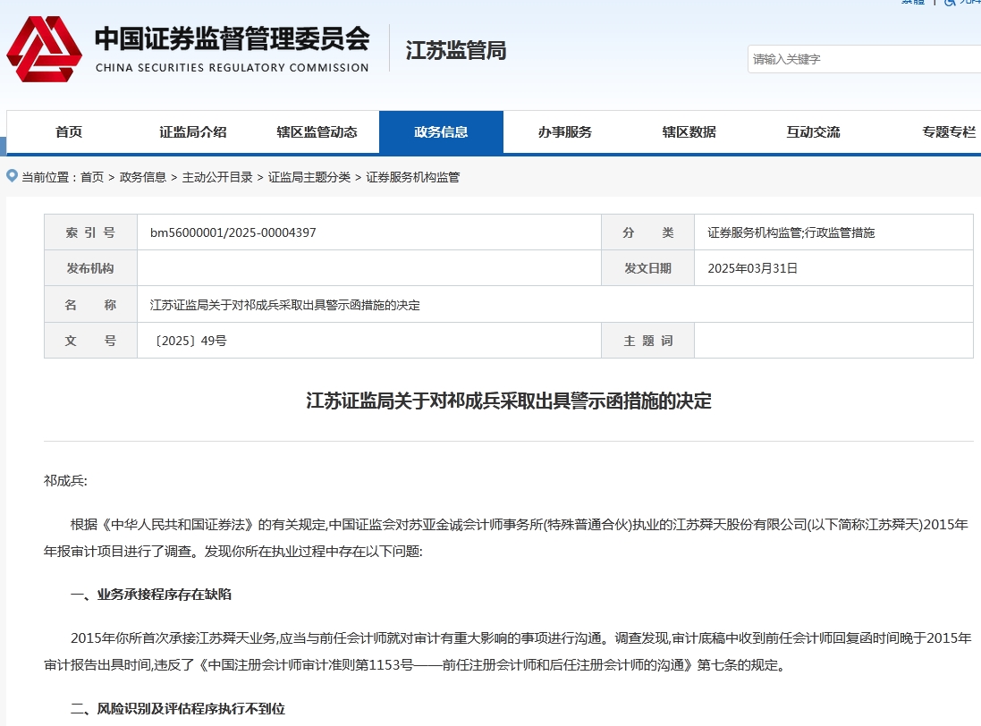
Task: Open the 首页 navigation menu item
Action: [68, 131]
